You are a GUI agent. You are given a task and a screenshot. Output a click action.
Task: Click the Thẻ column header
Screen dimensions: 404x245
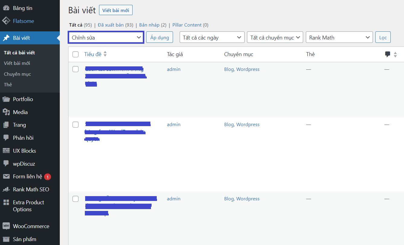[x=310, y=54]
